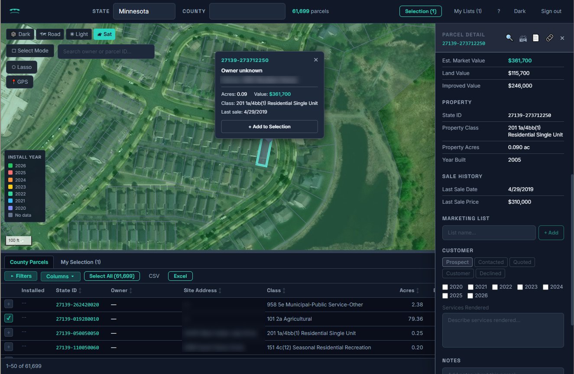
Task: Add parcel 27139-110050060 with its plus icon
Action: pos(9,347)
